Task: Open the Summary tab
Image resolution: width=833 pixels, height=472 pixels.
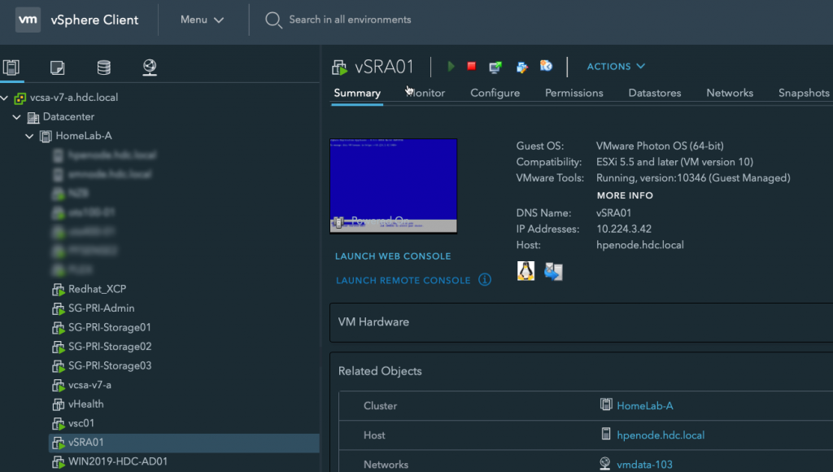Action: point(357,93)
